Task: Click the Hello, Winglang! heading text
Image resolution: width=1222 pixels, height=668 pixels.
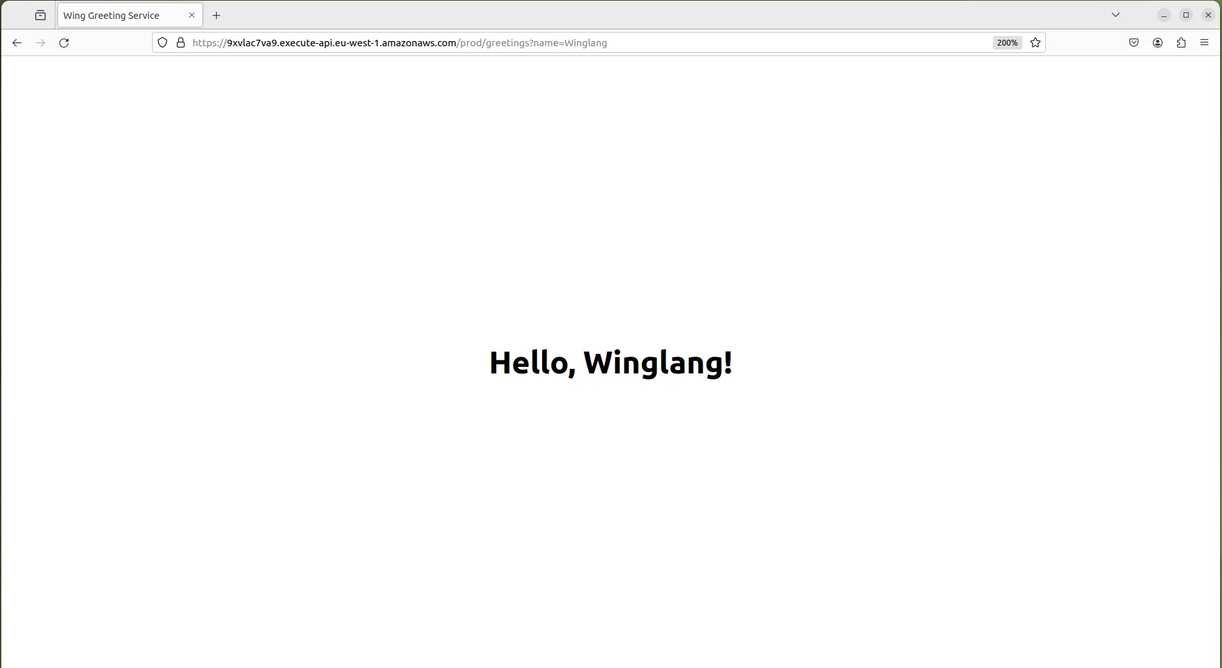Action: [x=611, y=363]
